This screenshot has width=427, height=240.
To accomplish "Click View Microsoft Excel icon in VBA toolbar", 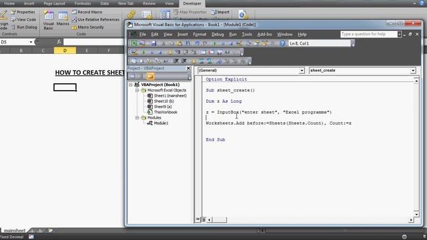I will (x=134, y=43).
